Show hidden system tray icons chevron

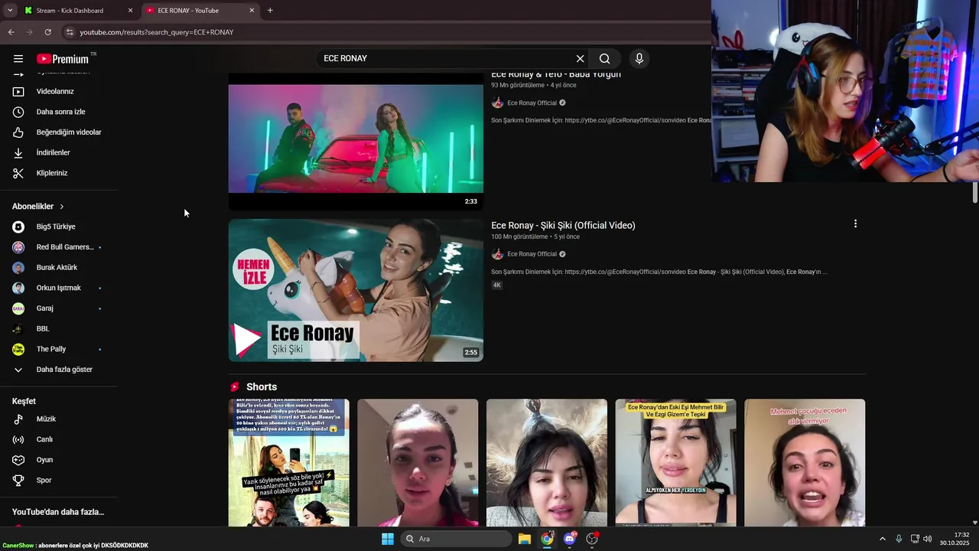[x=882, y=539]
